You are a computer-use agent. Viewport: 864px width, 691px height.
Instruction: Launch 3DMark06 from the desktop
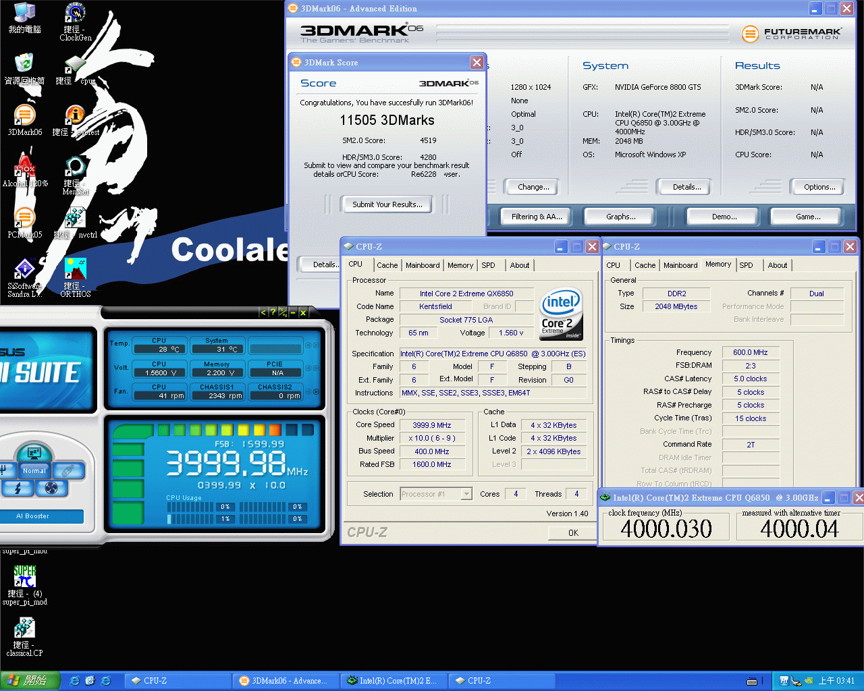coord(25,120)
